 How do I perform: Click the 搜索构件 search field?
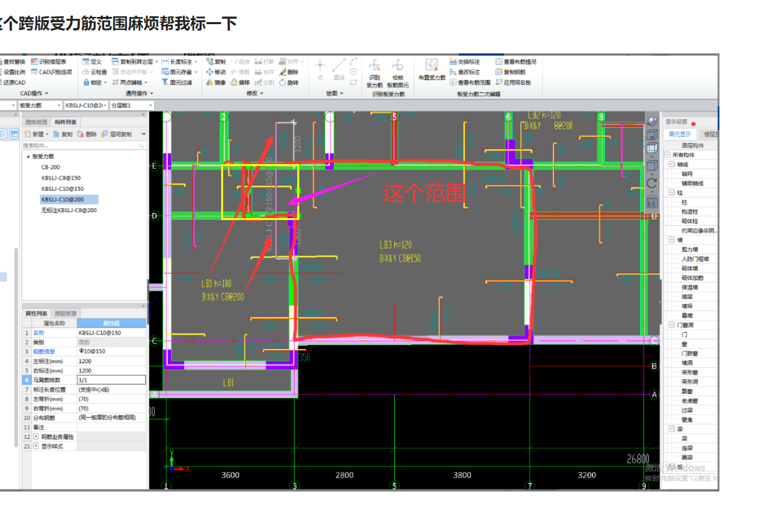click(x=83, y=145)
